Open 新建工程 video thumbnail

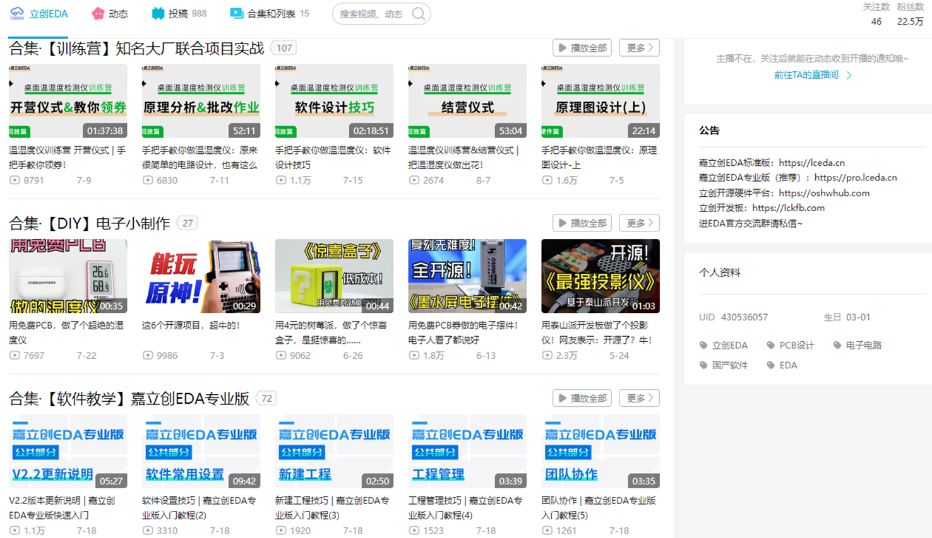[334, 452]
